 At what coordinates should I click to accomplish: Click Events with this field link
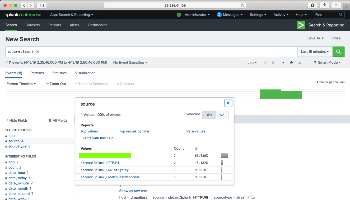tap(97, 138)
